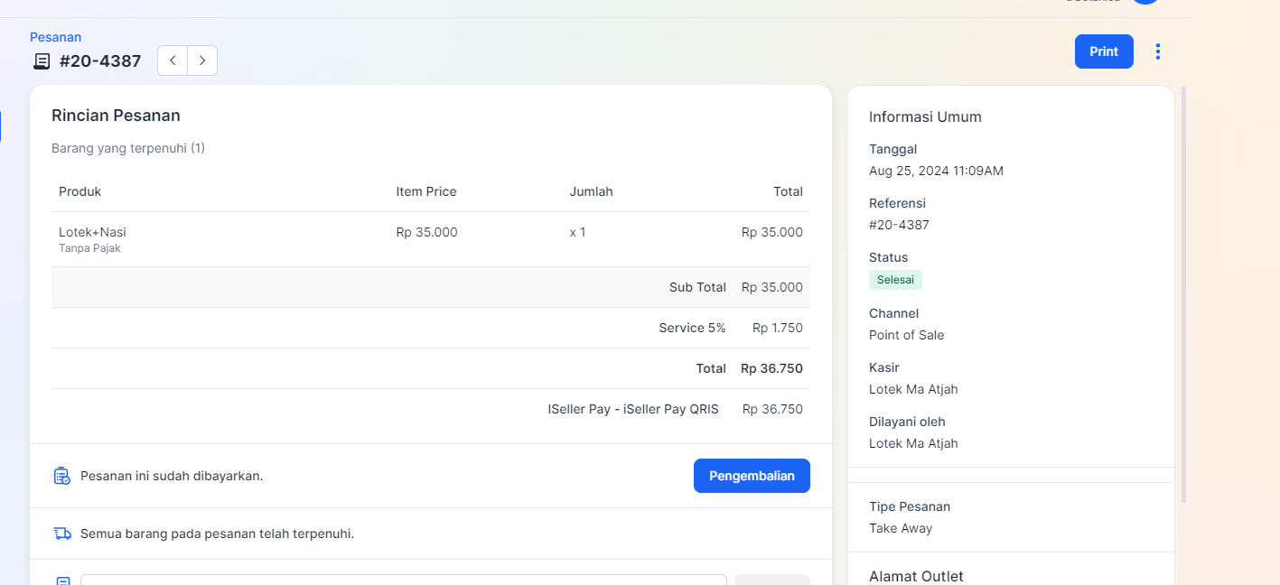Open the three-dot more options menu
Screen dimensions: 1280x585
pos(1158,51)
